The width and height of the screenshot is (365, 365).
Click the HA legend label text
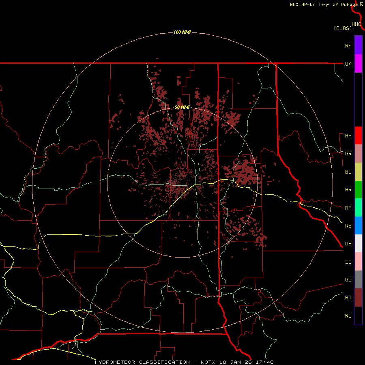coord(348,136)
